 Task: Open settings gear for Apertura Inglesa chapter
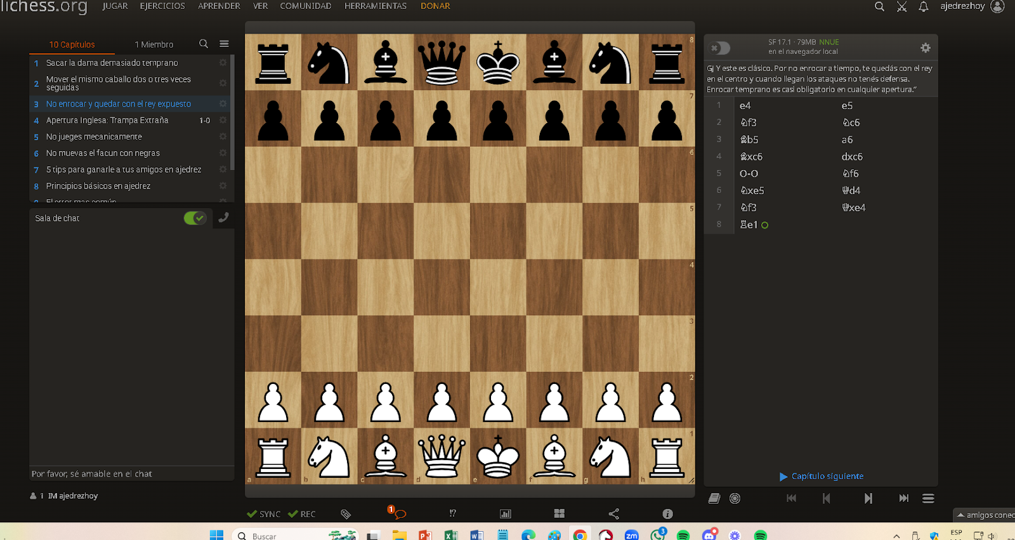pyautogui.click(x=223, y=120)
